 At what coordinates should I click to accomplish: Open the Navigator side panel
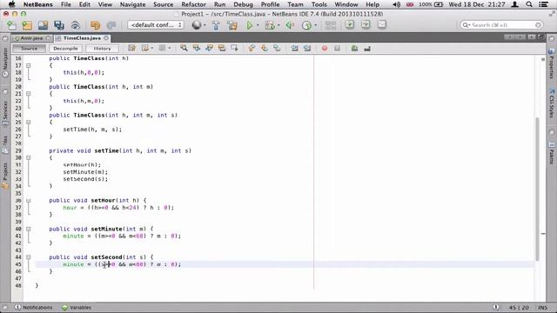[5, 62]
